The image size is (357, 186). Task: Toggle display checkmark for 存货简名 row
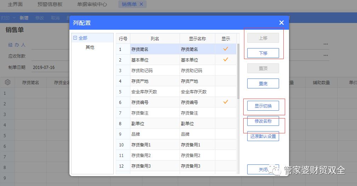226,49
